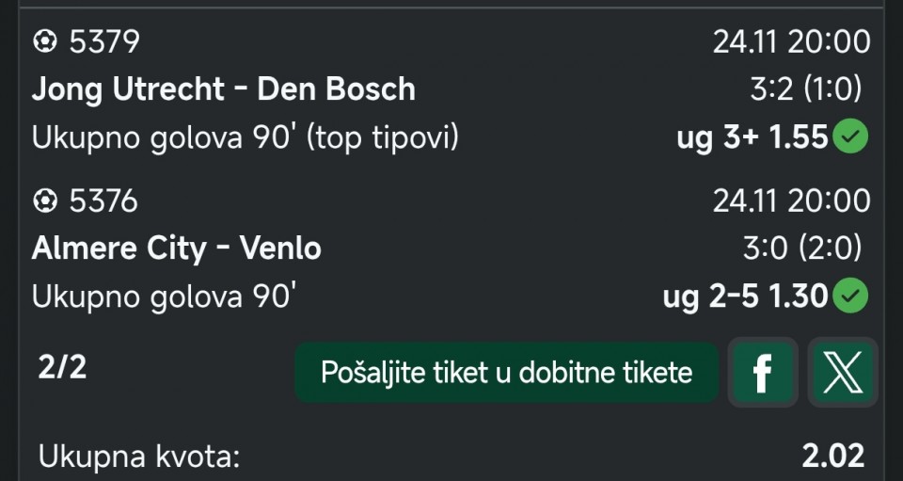Click the soccer ball icon beside 5379
The width and height of the screenshot is (903, 481).
44,41
